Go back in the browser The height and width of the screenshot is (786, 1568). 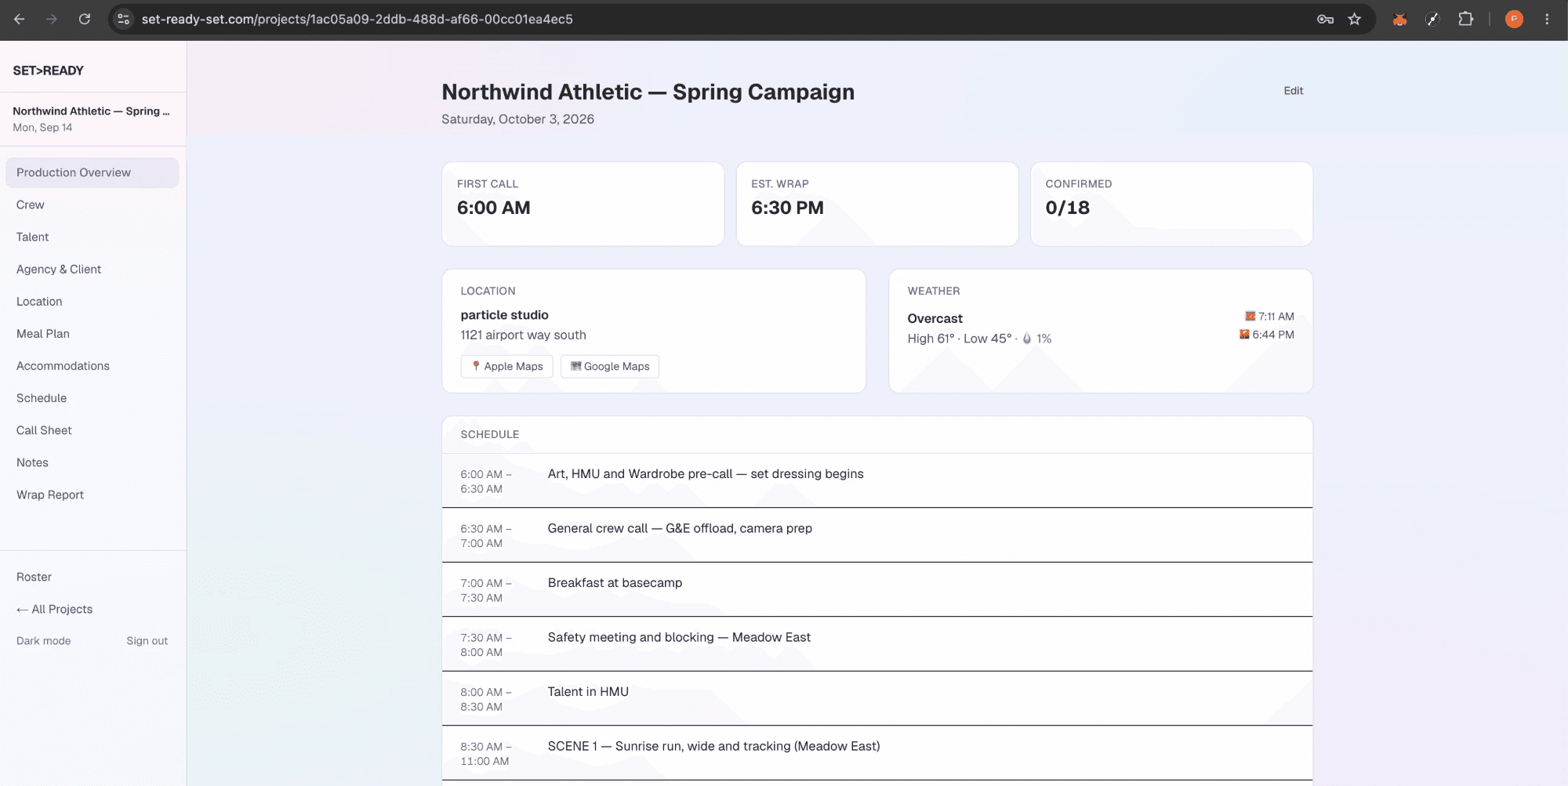pos(20,19)
